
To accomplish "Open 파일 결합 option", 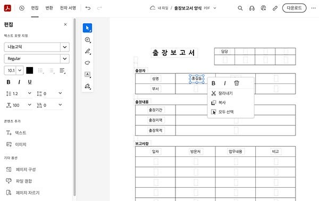I will (19, 181).
